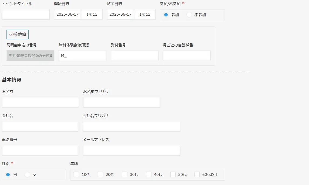Screen dimensions: 309x185
Task: Enable the 50代 age checkbox
Action: [x=173, y=174]
